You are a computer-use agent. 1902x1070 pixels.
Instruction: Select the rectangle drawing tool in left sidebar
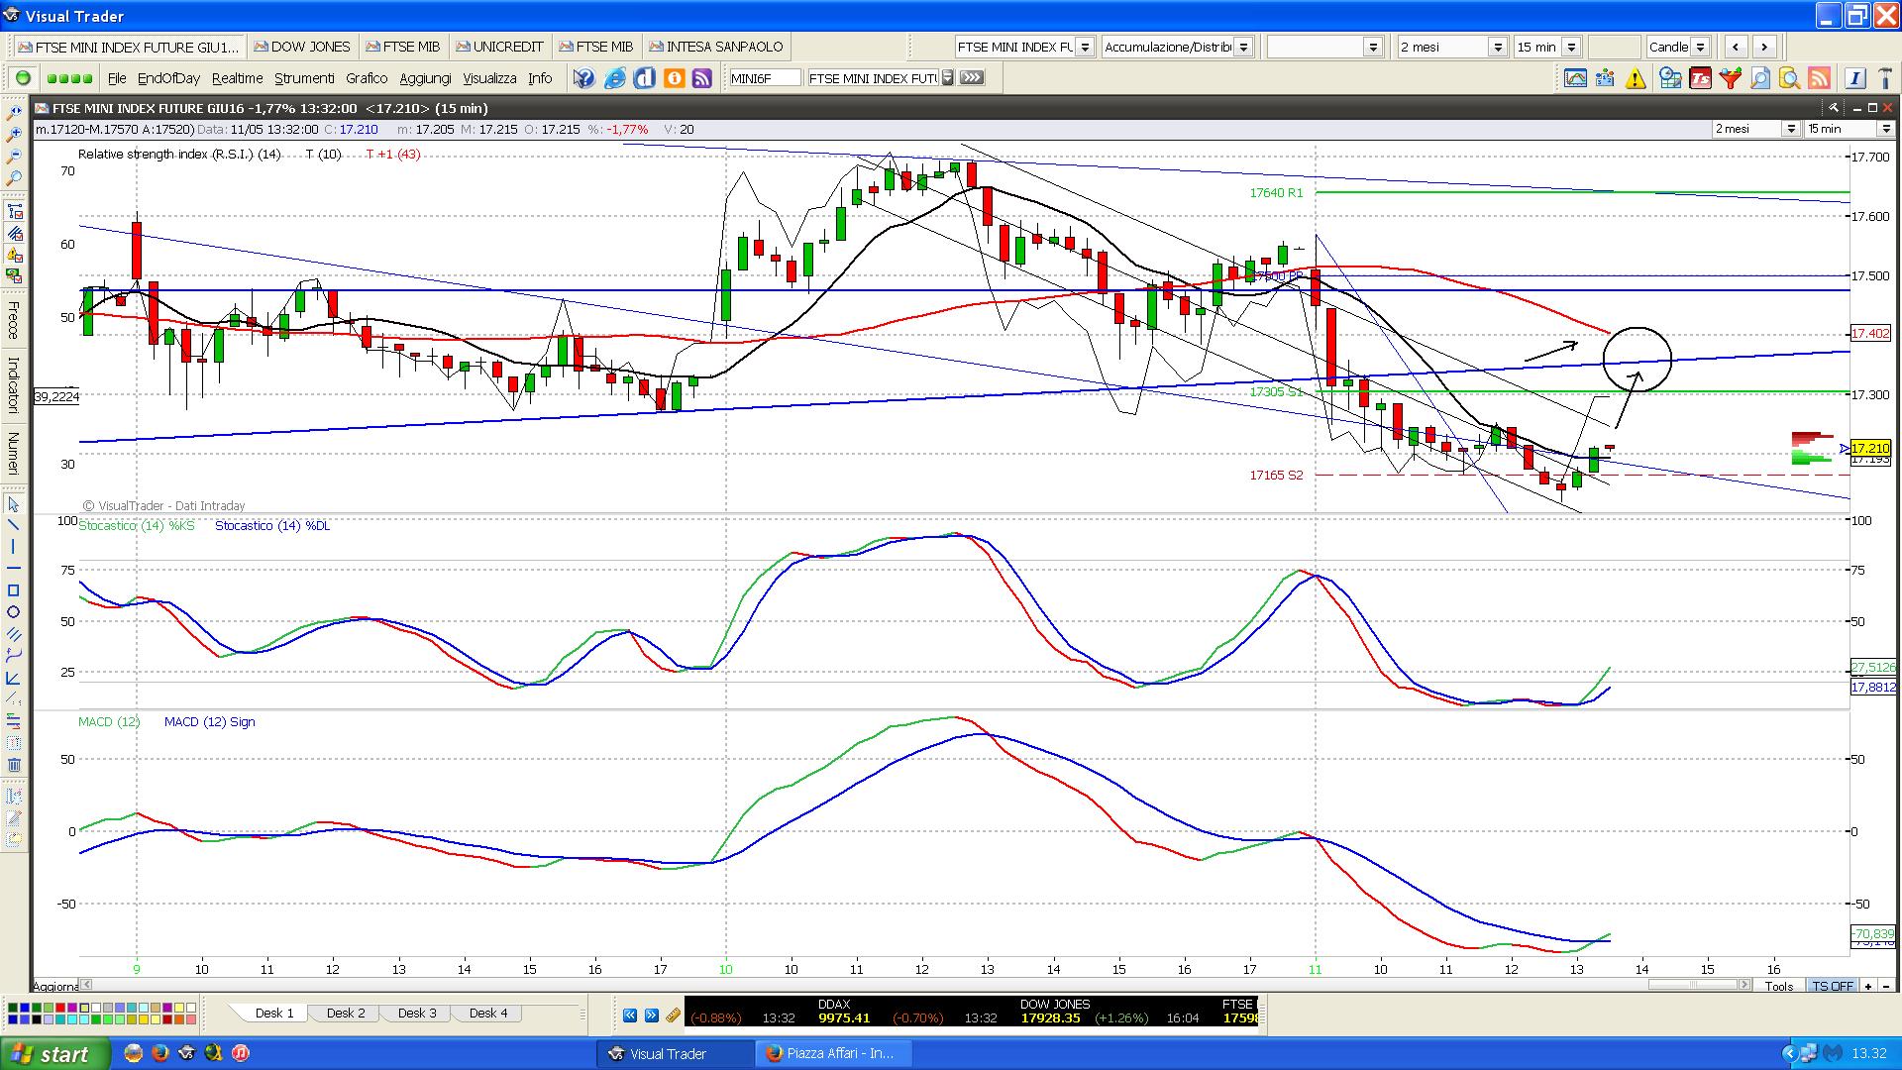point(14,590)
